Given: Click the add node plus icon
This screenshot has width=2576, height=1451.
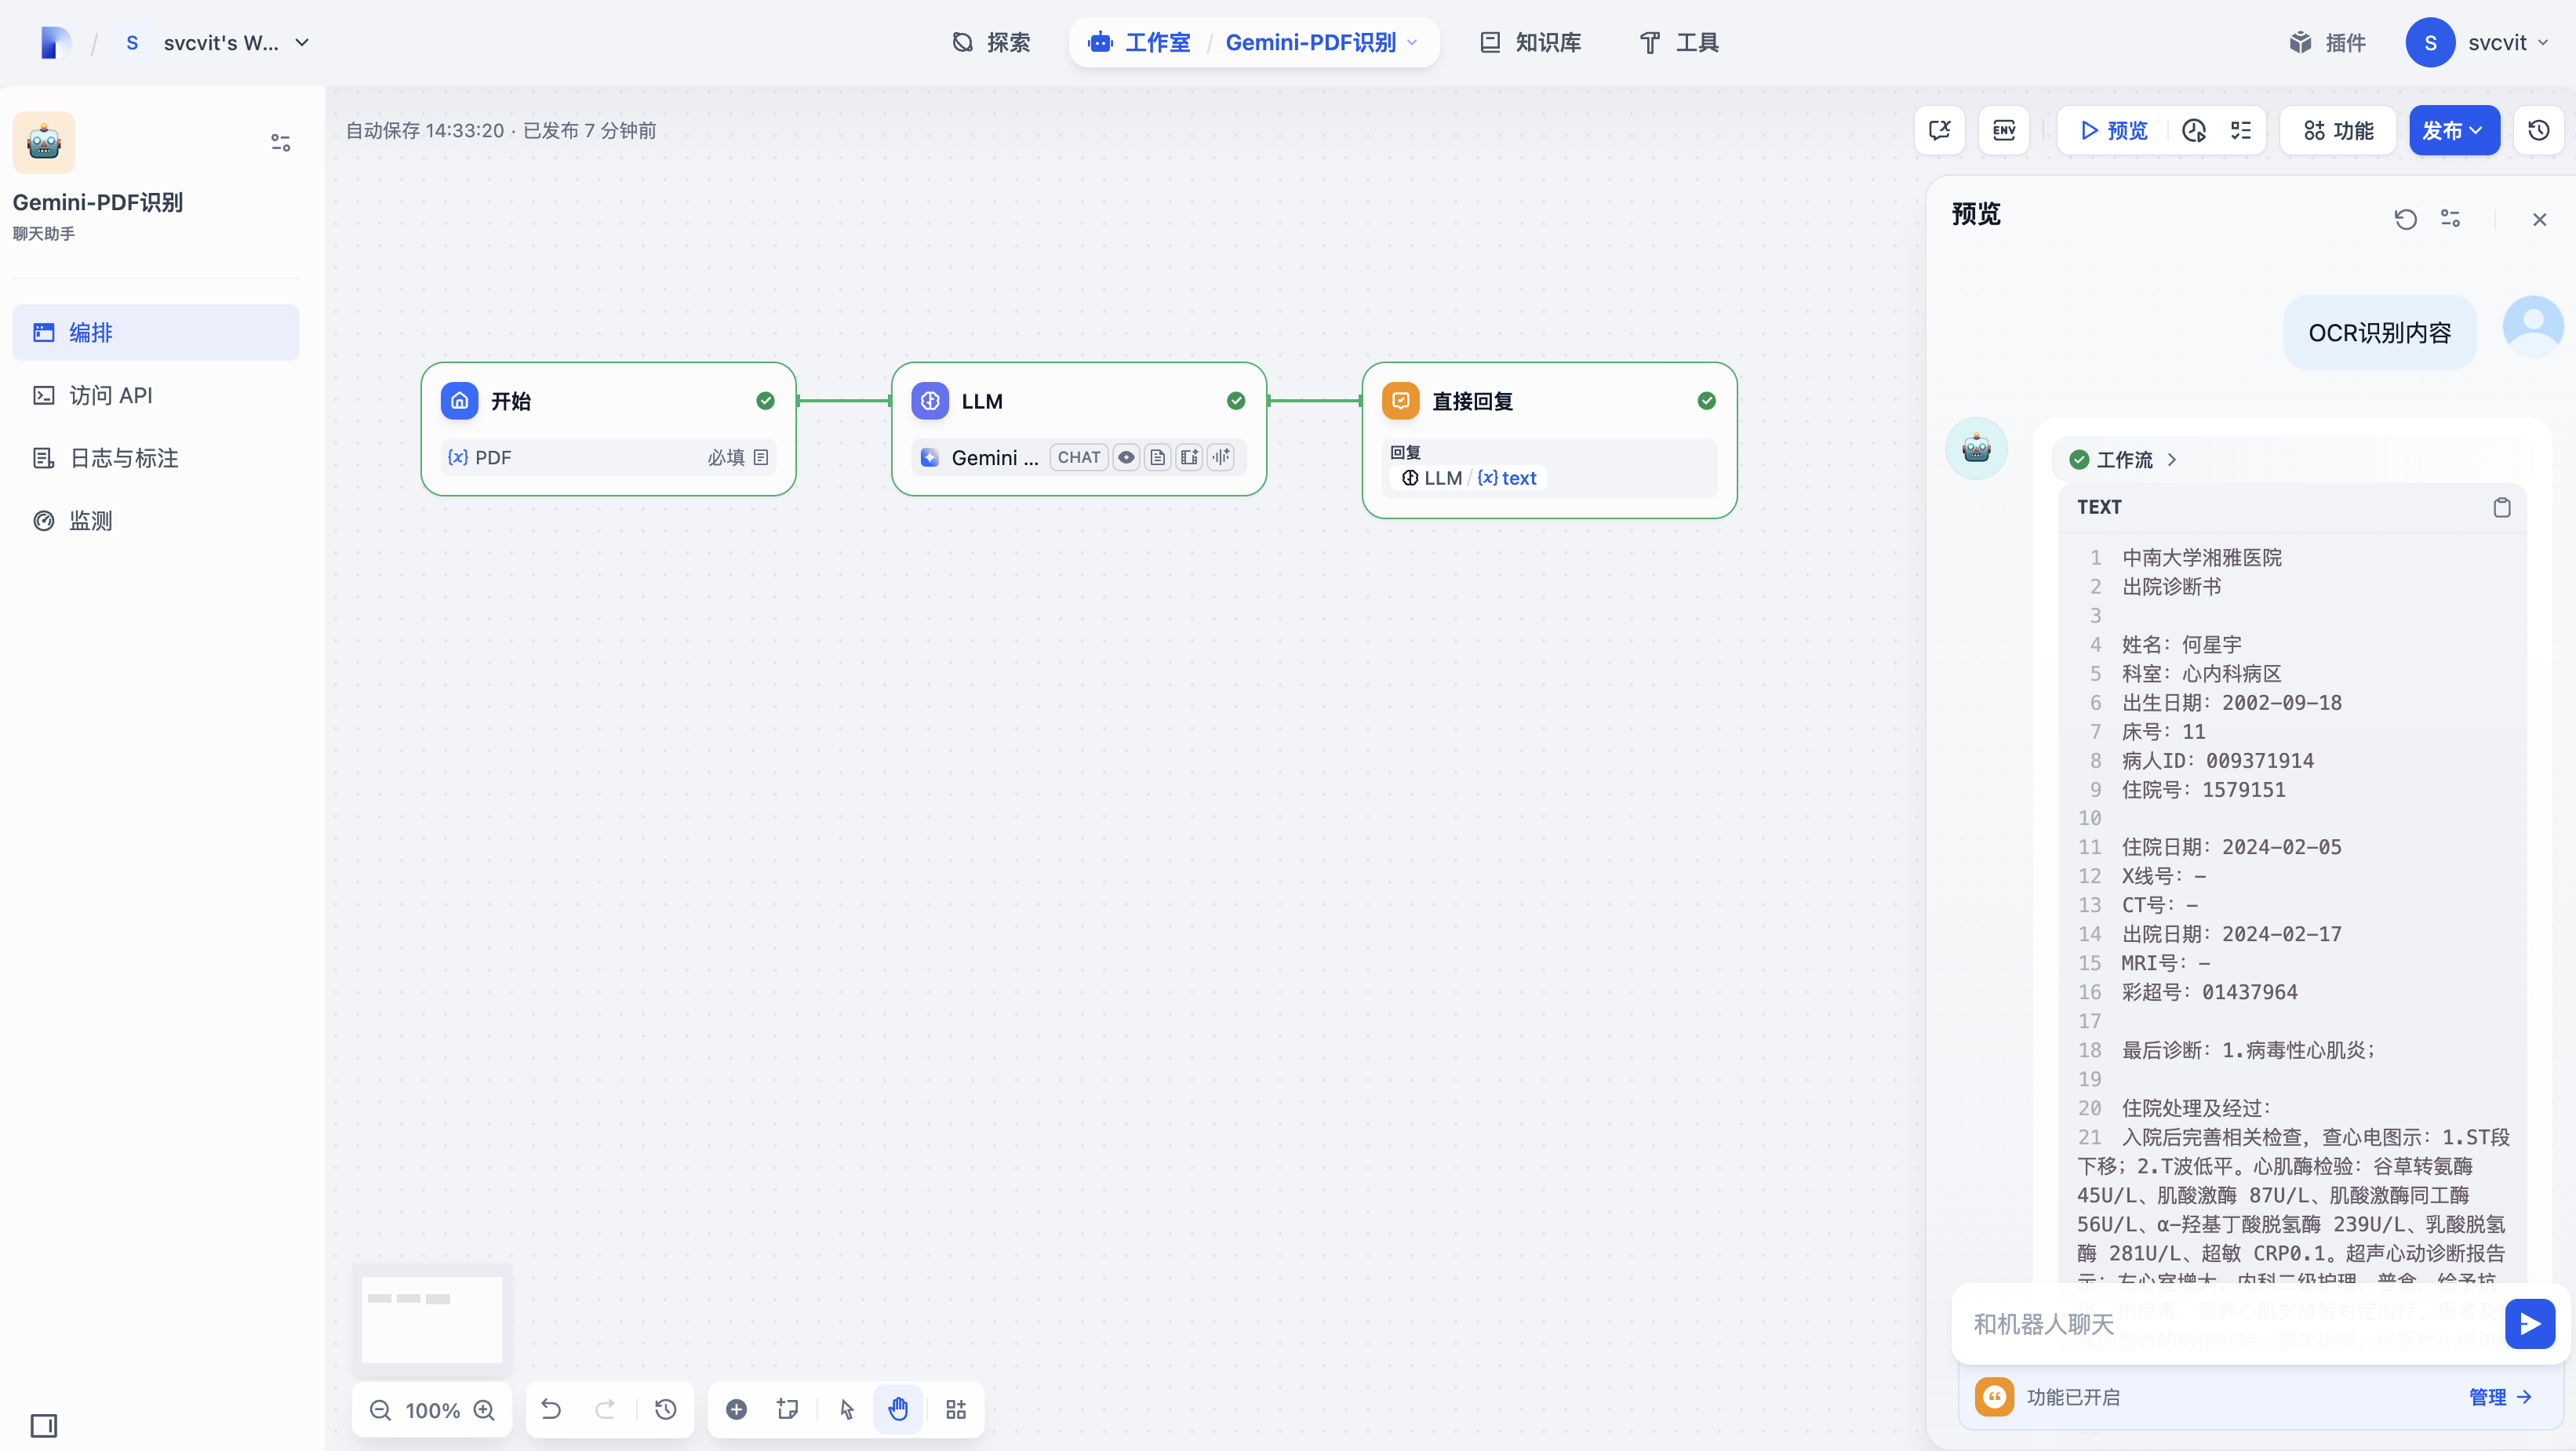Looking at the screenshot, I should (736, 1409).
